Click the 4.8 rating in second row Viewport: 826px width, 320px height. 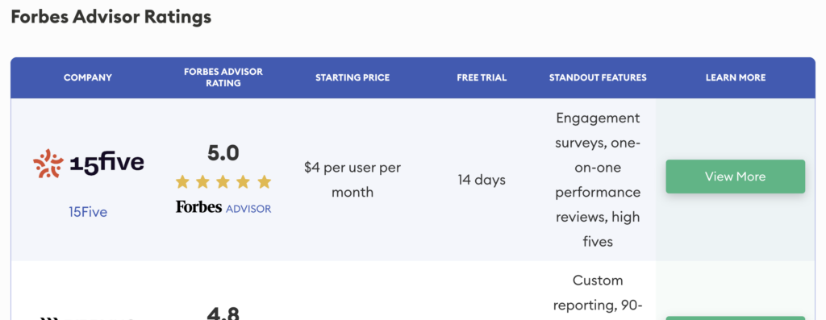point(223,313)
